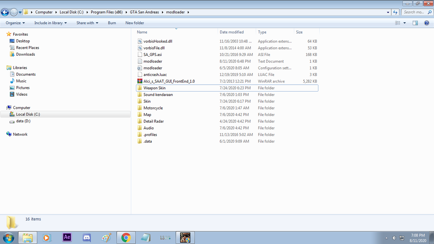Select the SA_GPS.asi file icon
434x244 pixels.
[140, 55]
